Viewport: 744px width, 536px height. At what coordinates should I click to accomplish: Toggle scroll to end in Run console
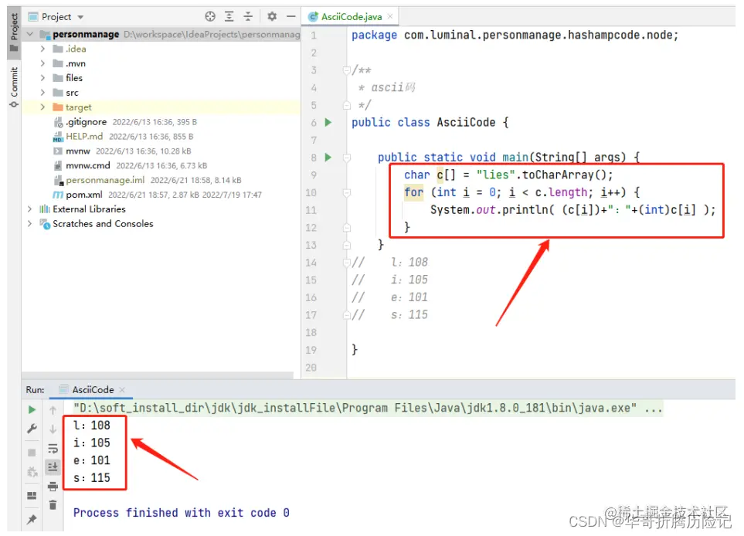[x=53, y=467]
